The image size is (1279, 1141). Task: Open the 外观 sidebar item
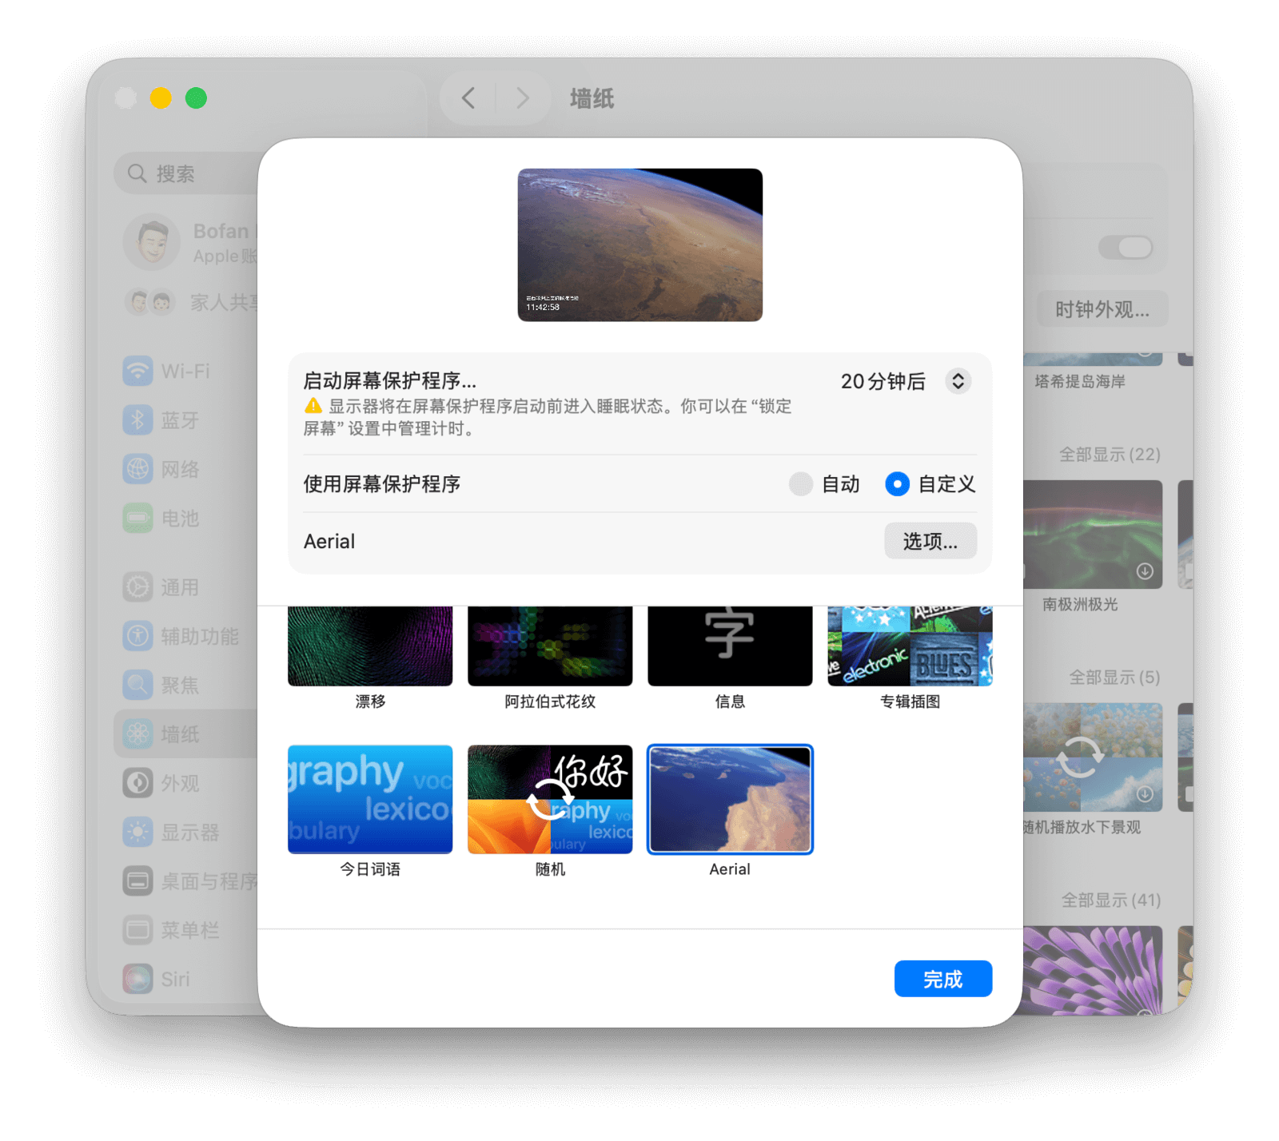pyautogui.click(x=180, y=783)
